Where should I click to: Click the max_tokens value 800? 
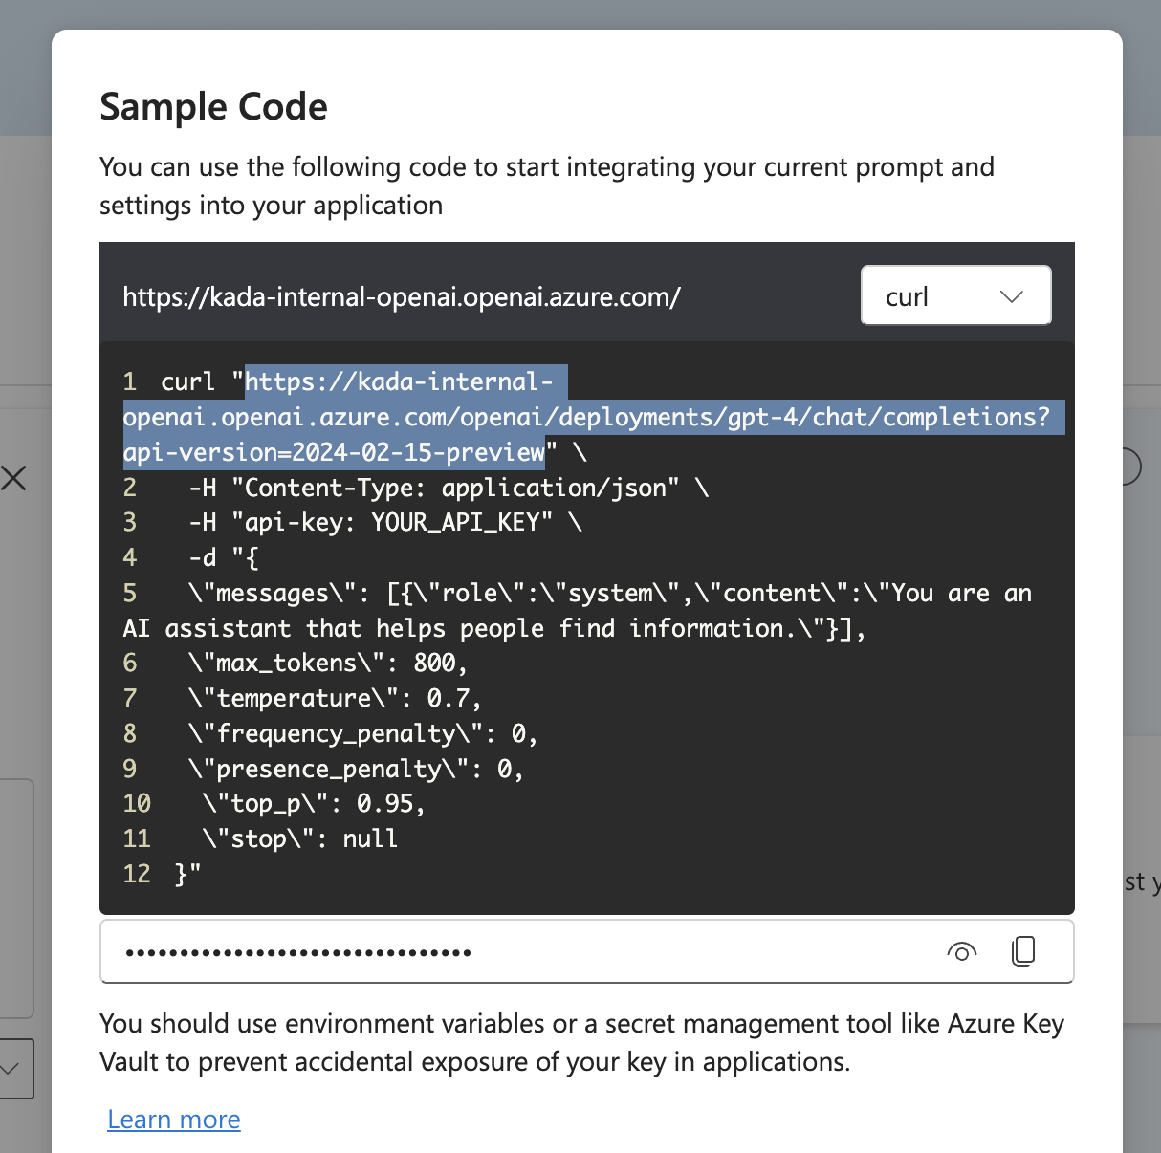click(x=434, y=663)
